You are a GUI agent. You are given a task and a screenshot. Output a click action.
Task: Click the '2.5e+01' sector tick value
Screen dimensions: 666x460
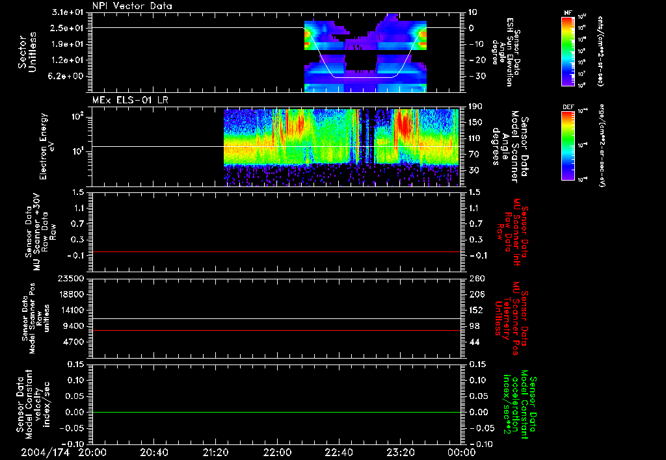[68, 28]
